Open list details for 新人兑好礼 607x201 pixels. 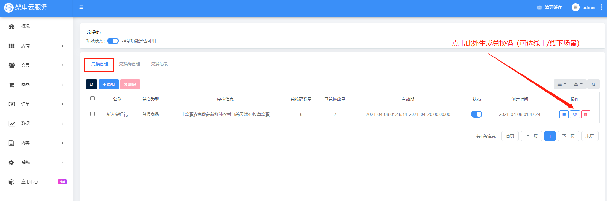[564, 114]
